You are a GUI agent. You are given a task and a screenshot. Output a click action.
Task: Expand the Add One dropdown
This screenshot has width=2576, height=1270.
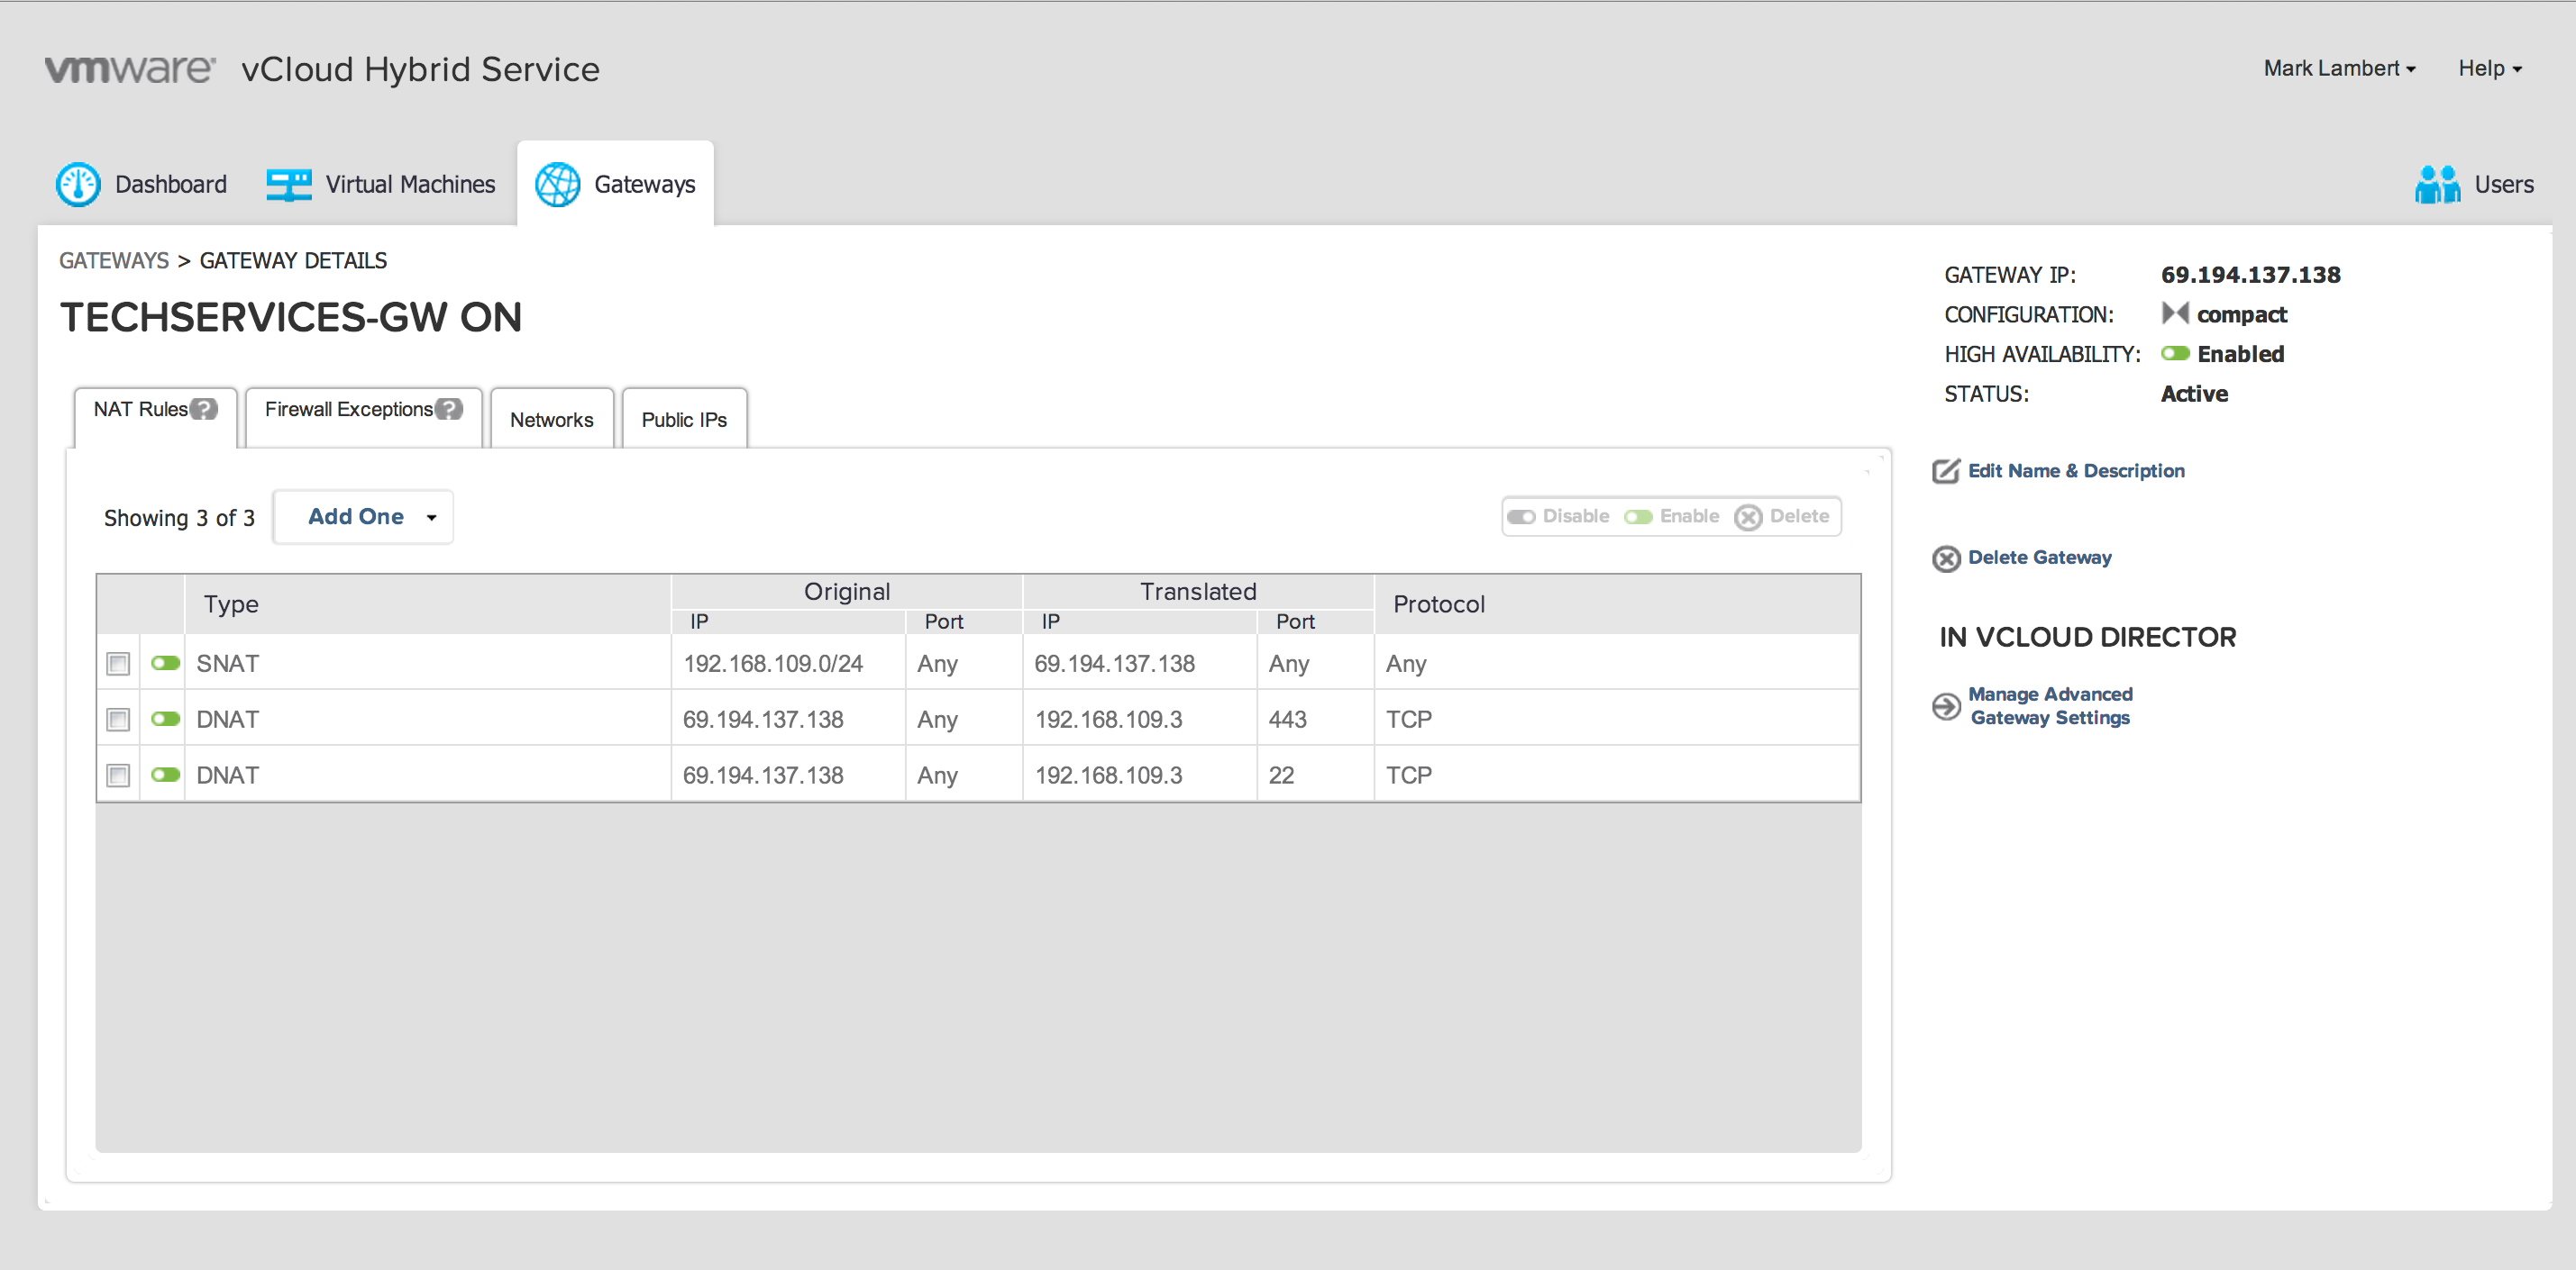tap(432, 518)
